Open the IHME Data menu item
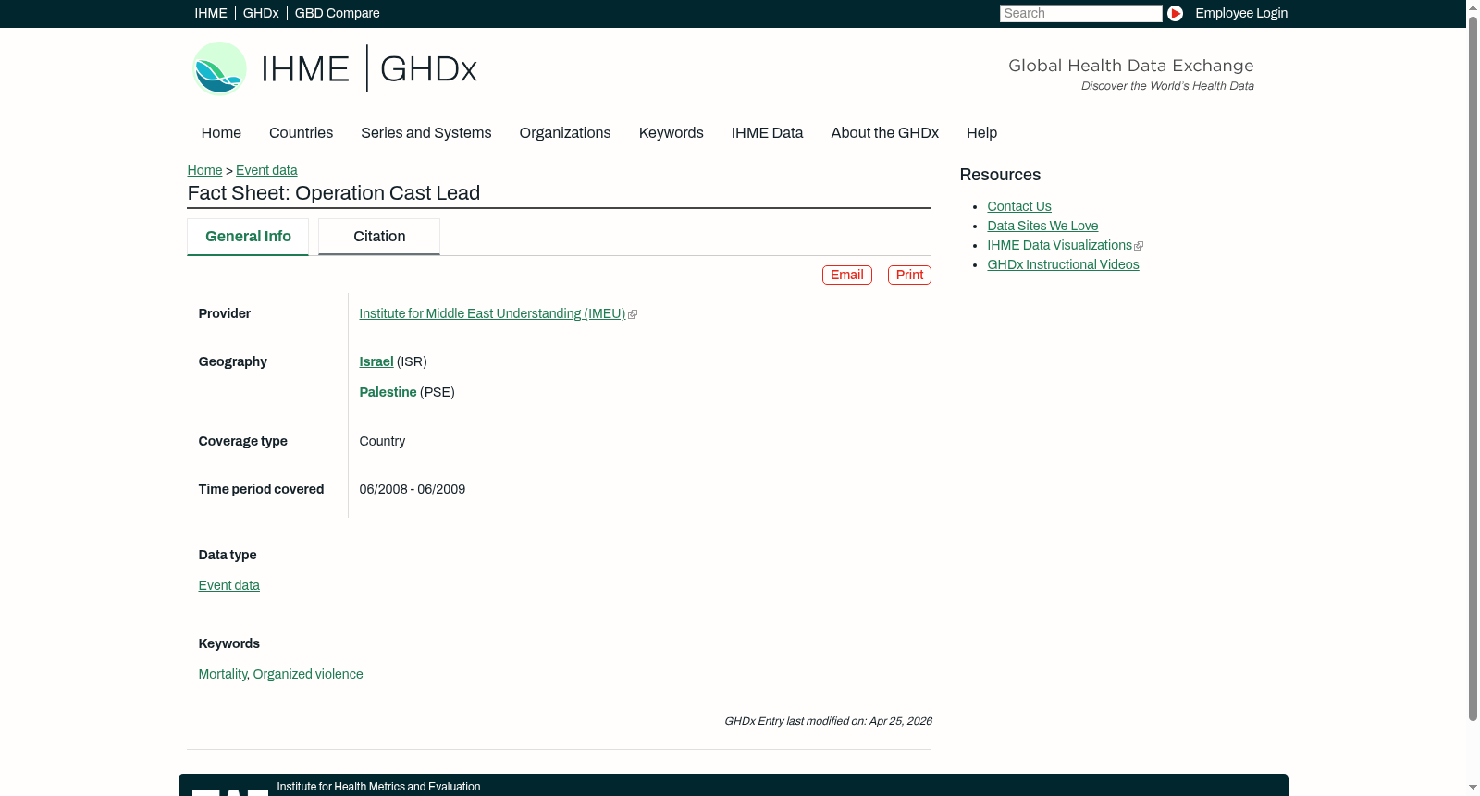 (767, 132)
